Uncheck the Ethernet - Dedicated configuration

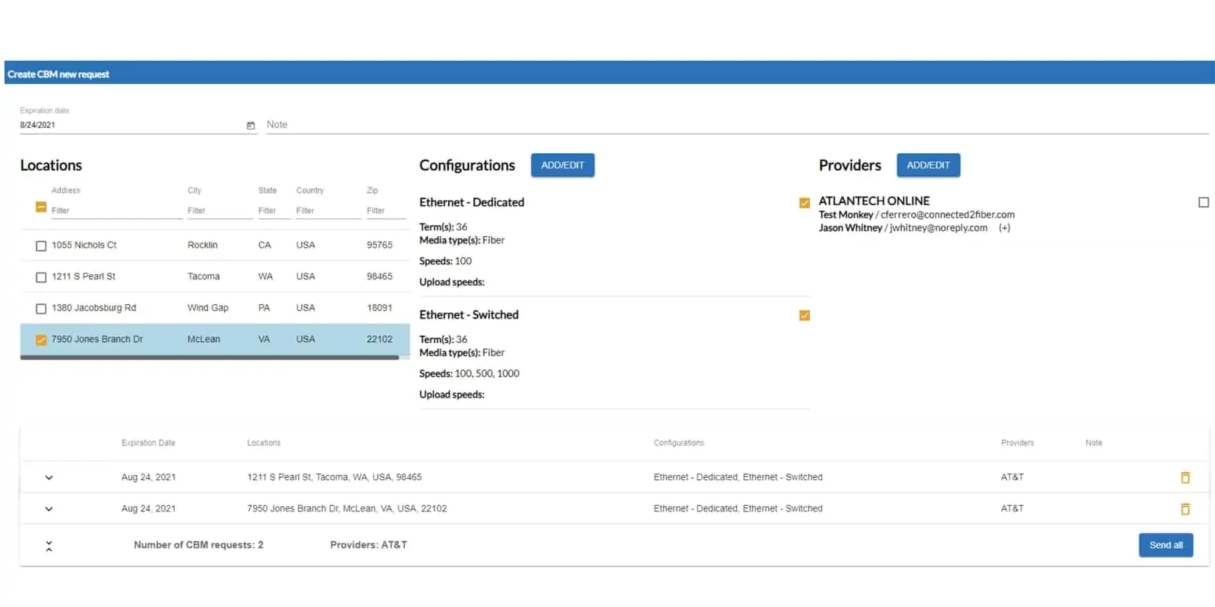pyautogui.click(x=804, y=203)
